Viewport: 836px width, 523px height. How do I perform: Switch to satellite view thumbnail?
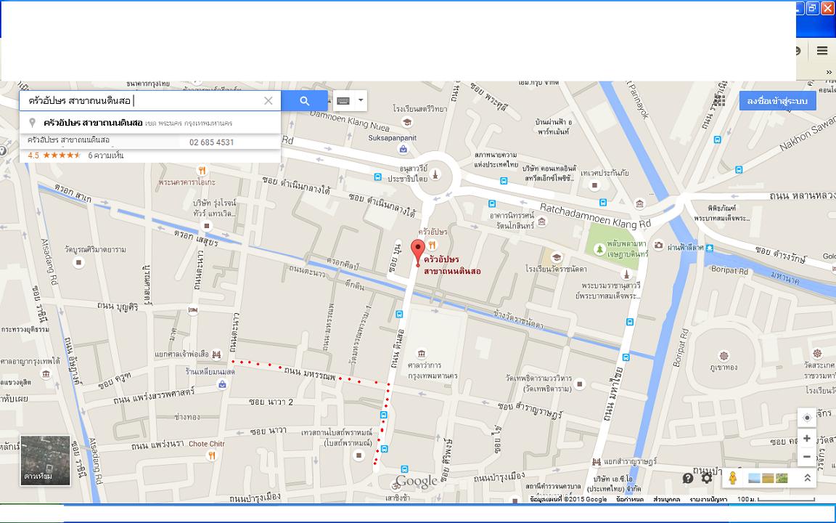tap(45, 461)
